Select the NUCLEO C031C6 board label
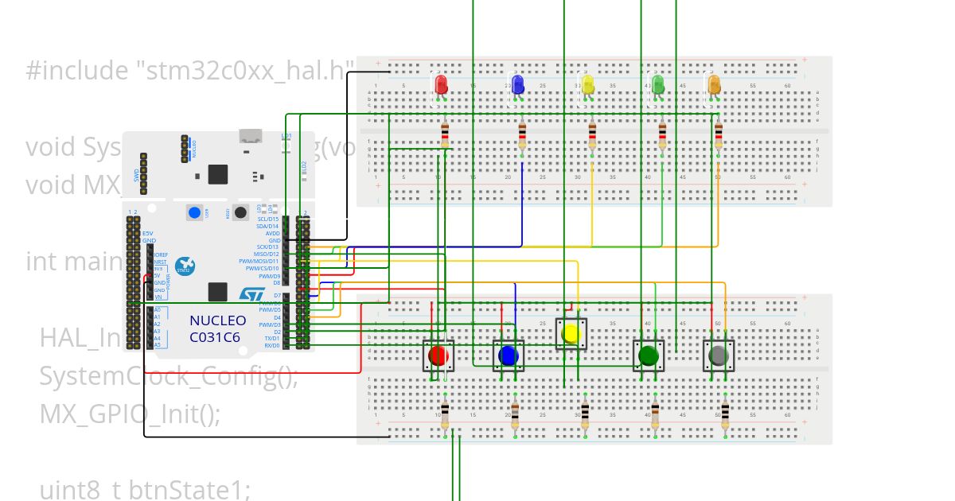 (217, 328)
